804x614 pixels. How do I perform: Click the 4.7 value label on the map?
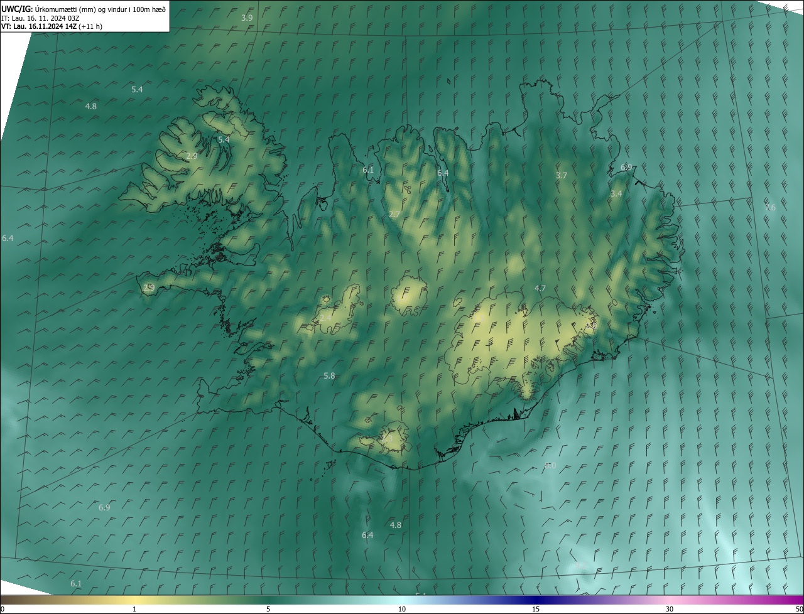click(x=540, y=288)
